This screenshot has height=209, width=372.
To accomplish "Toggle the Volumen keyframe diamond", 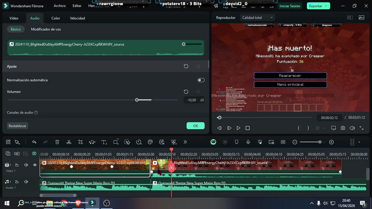I will click(198, 92).
